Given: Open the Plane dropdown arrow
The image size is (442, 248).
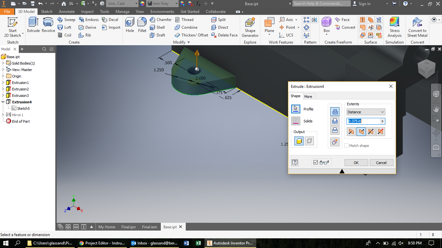Looking at the screenshot, I should tap(269, 35).
